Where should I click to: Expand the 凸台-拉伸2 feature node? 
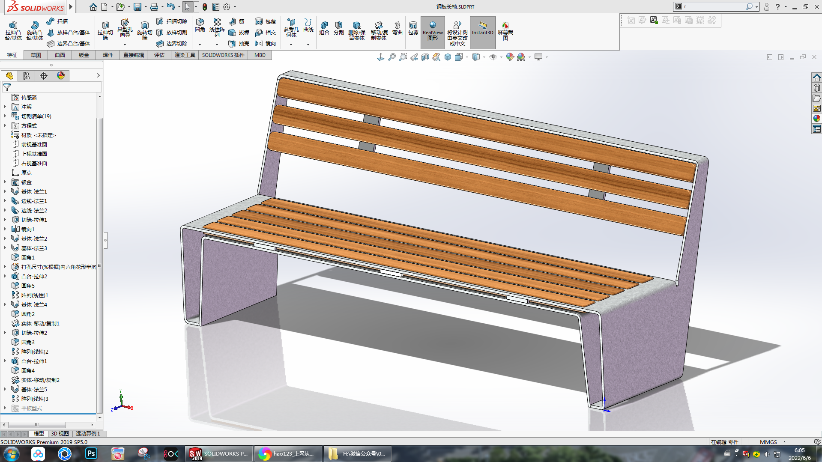5,276
